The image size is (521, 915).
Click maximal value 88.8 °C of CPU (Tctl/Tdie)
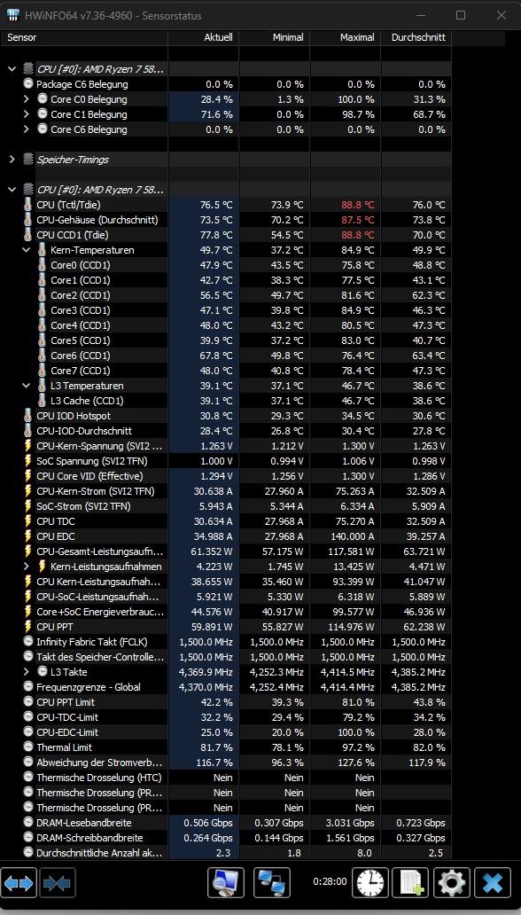click(x=358, y=205)
